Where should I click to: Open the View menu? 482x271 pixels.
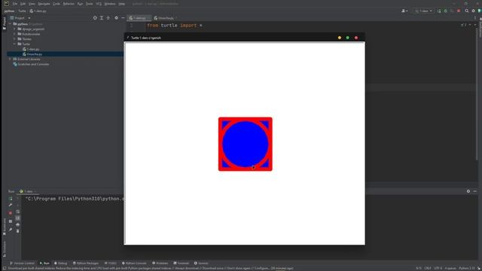(x=32, y=4)
